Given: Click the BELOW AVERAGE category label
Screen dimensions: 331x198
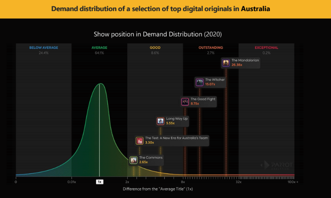Looking at the screenshot, I should [44, 48].
